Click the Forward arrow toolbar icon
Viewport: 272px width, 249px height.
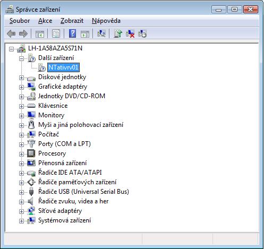pos(23,33)
